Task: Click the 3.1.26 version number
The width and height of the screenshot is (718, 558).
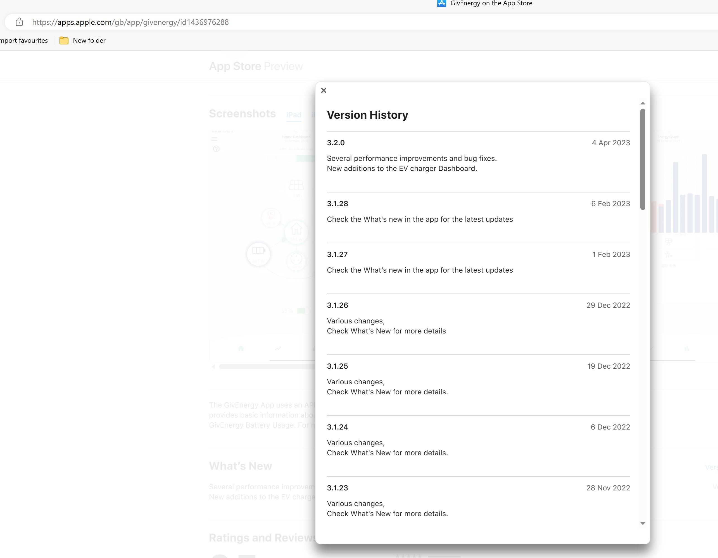Action: (x=337, y=305)
